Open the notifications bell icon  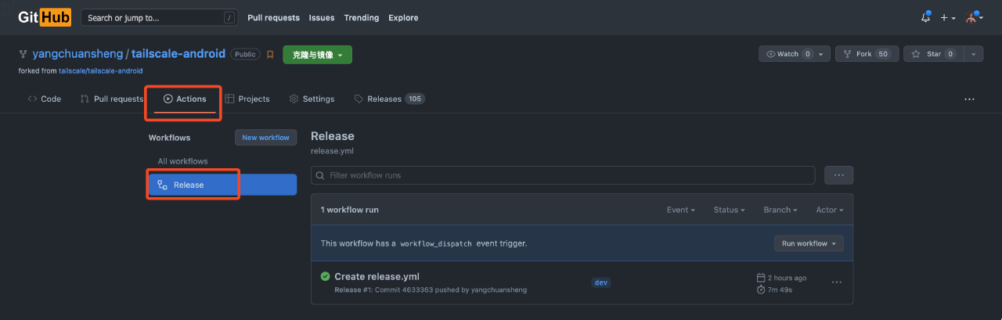point(926,17)
